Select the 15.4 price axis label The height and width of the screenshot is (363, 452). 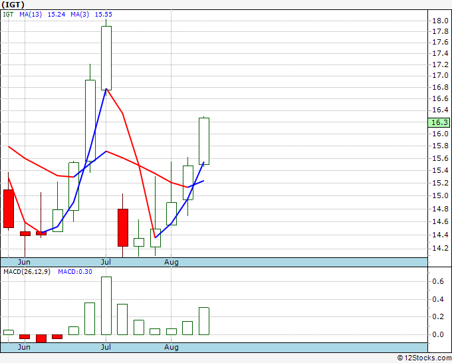point(440,170)
